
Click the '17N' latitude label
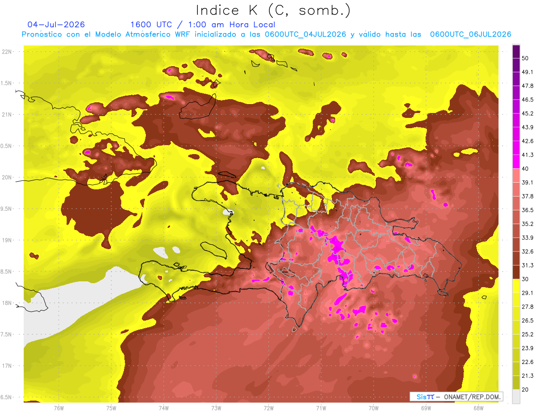7,366
